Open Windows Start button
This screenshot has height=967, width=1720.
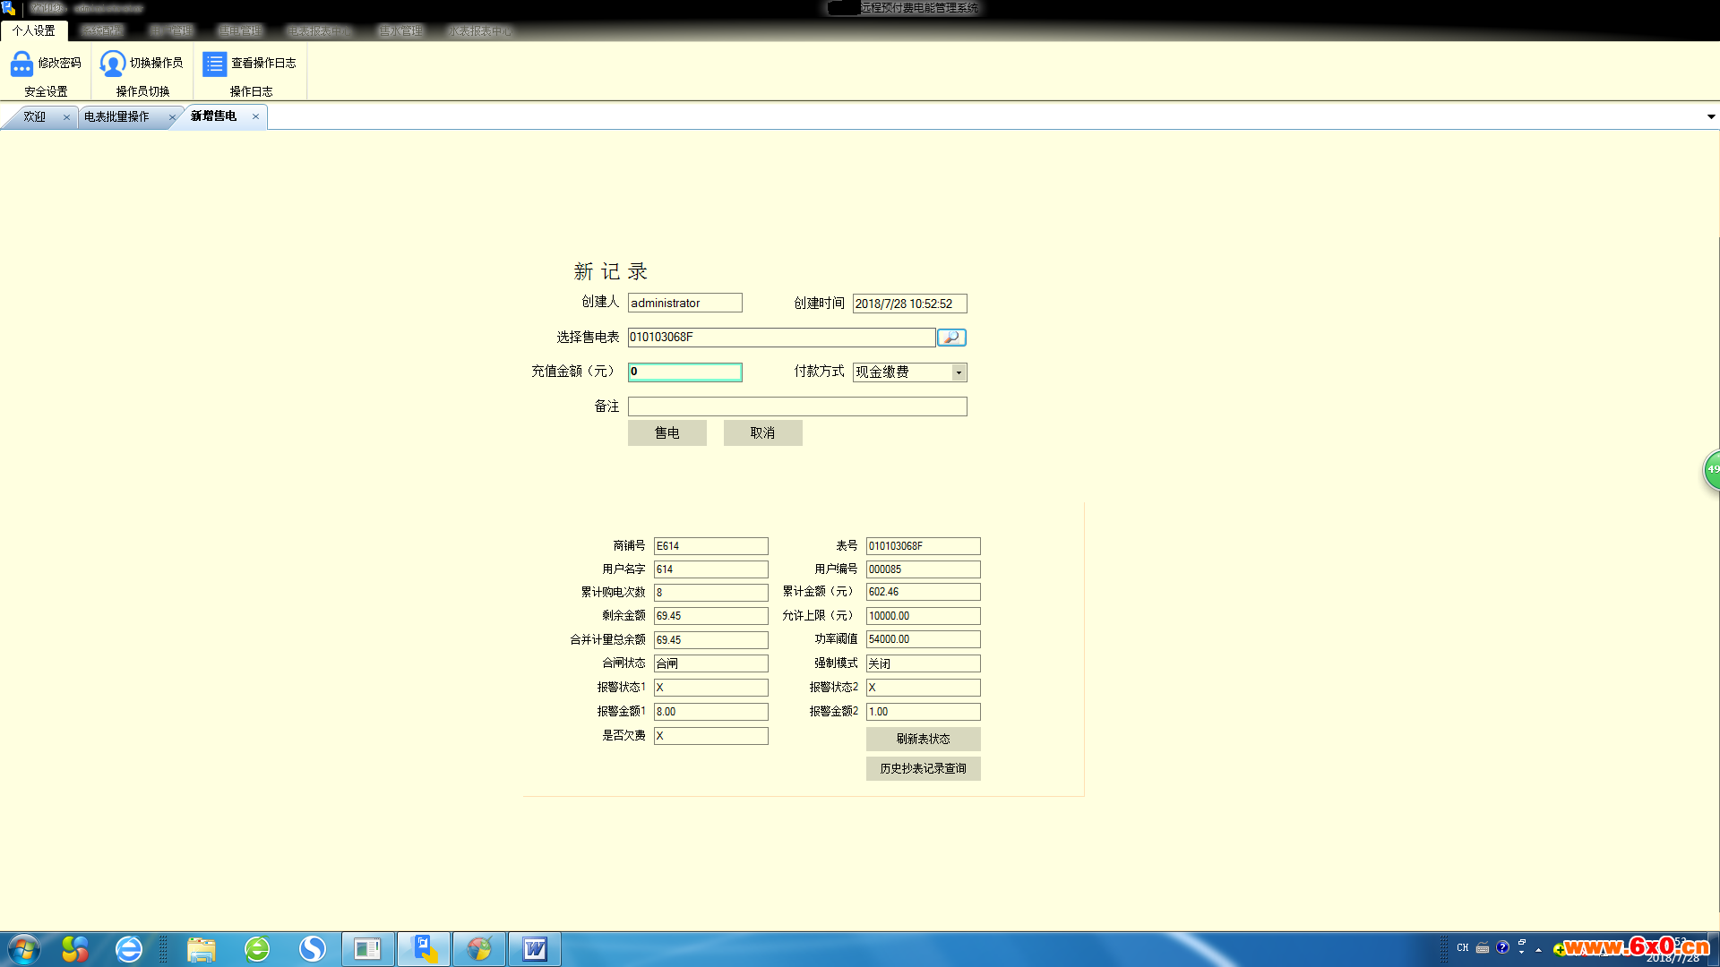click(23, 949)
